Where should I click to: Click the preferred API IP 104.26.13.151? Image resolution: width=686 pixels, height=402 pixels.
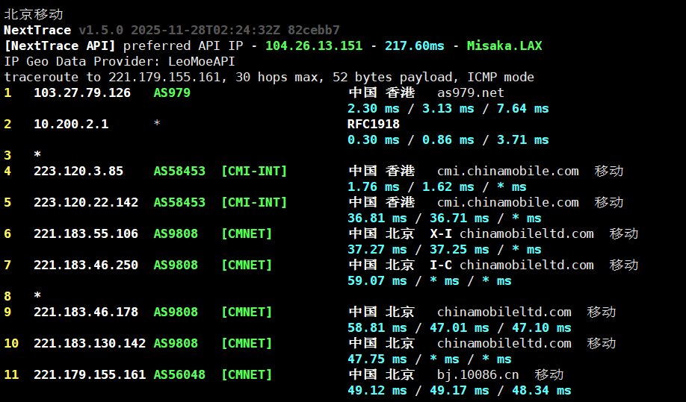coord(314,45)
